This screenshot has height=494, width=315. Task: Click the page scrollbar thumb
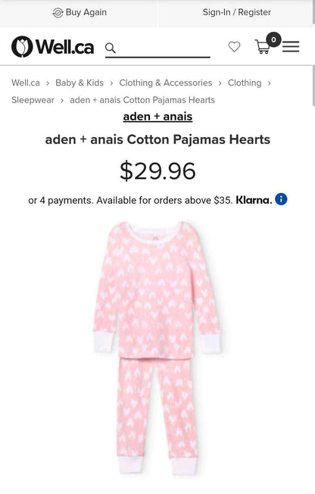tap(313, 86)
